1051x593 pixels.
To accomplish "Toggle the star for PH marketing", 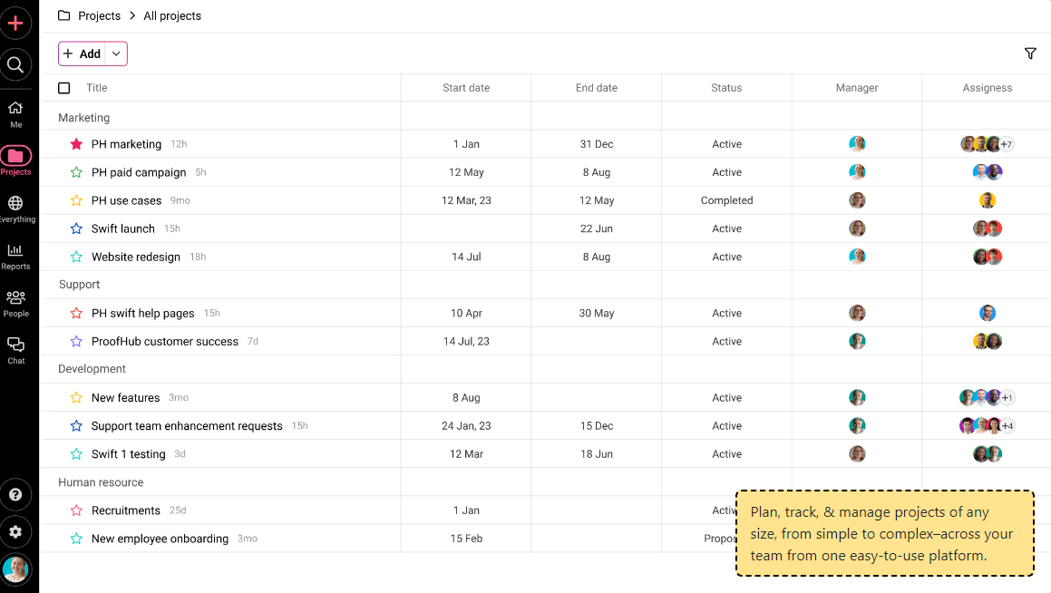I will click(x=76, y=144).
